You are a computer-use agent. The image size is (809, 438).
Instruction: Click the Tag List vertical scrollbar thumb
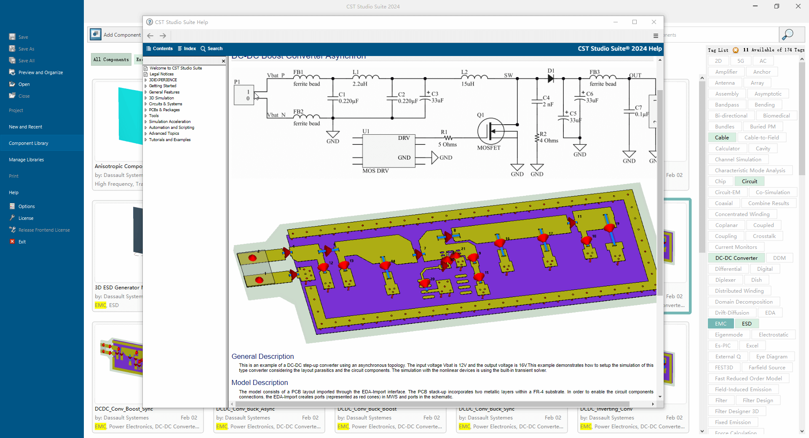[802, 119]
